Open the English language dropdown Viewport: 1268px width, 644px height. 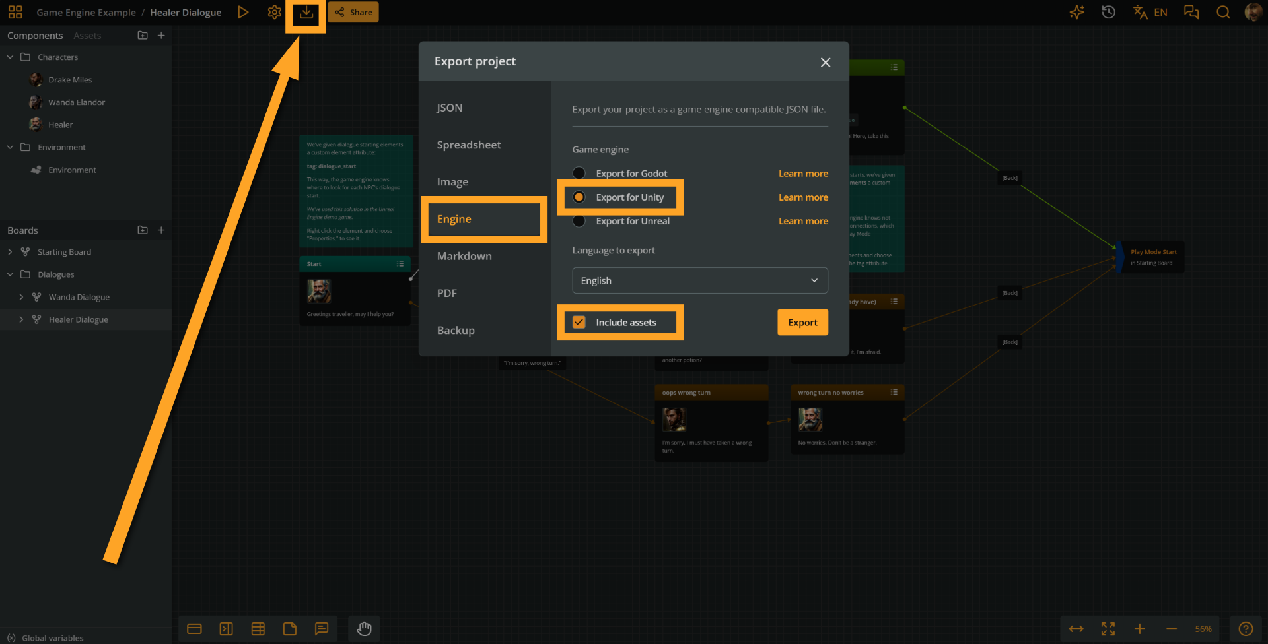[700, 280]
